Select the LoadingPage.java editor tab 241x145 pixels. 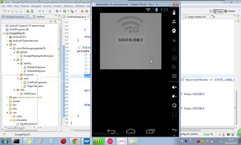click(x=76, y=17)
